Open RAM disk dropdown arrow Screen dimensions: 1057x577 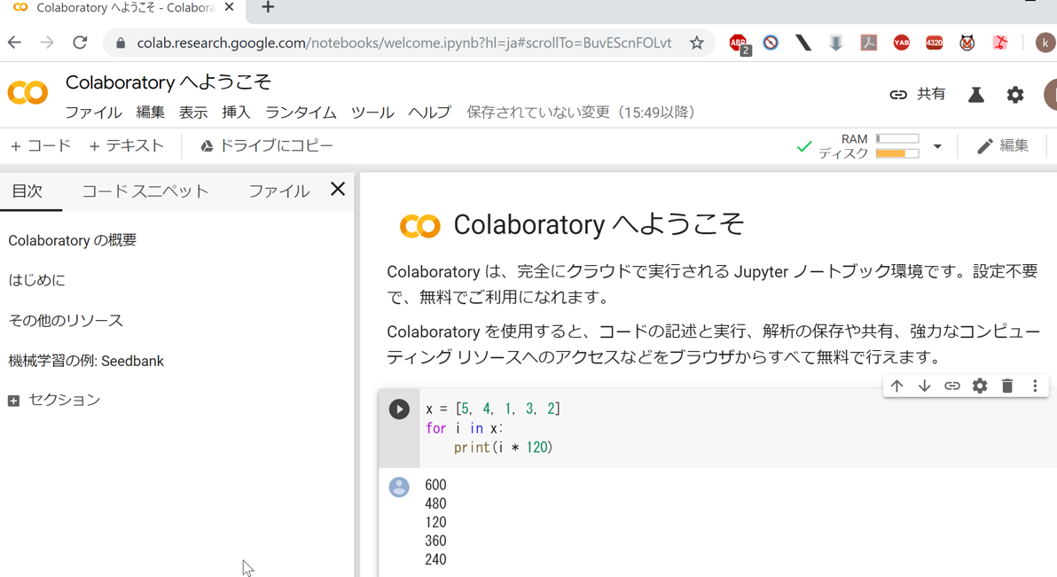[937, 146]
